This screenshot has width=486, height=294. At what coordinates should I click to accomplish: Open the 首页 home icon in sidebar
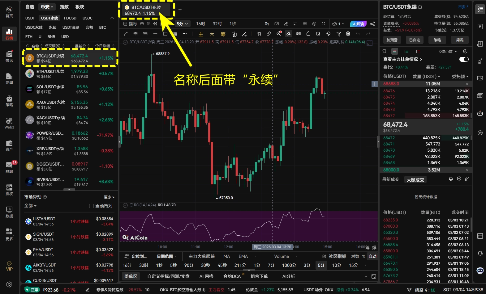9,12
